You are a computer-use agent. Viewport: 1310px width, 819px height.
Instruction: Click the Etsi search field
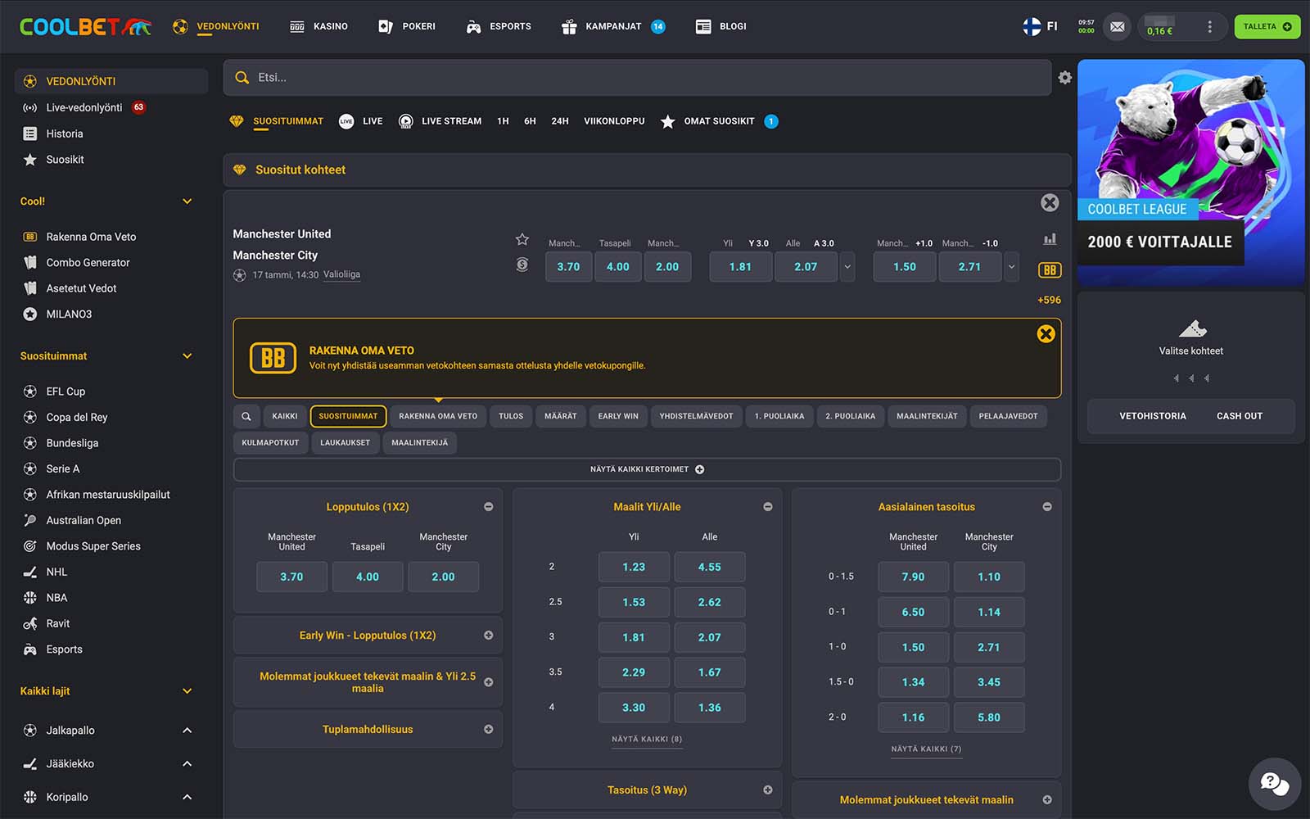637,78
